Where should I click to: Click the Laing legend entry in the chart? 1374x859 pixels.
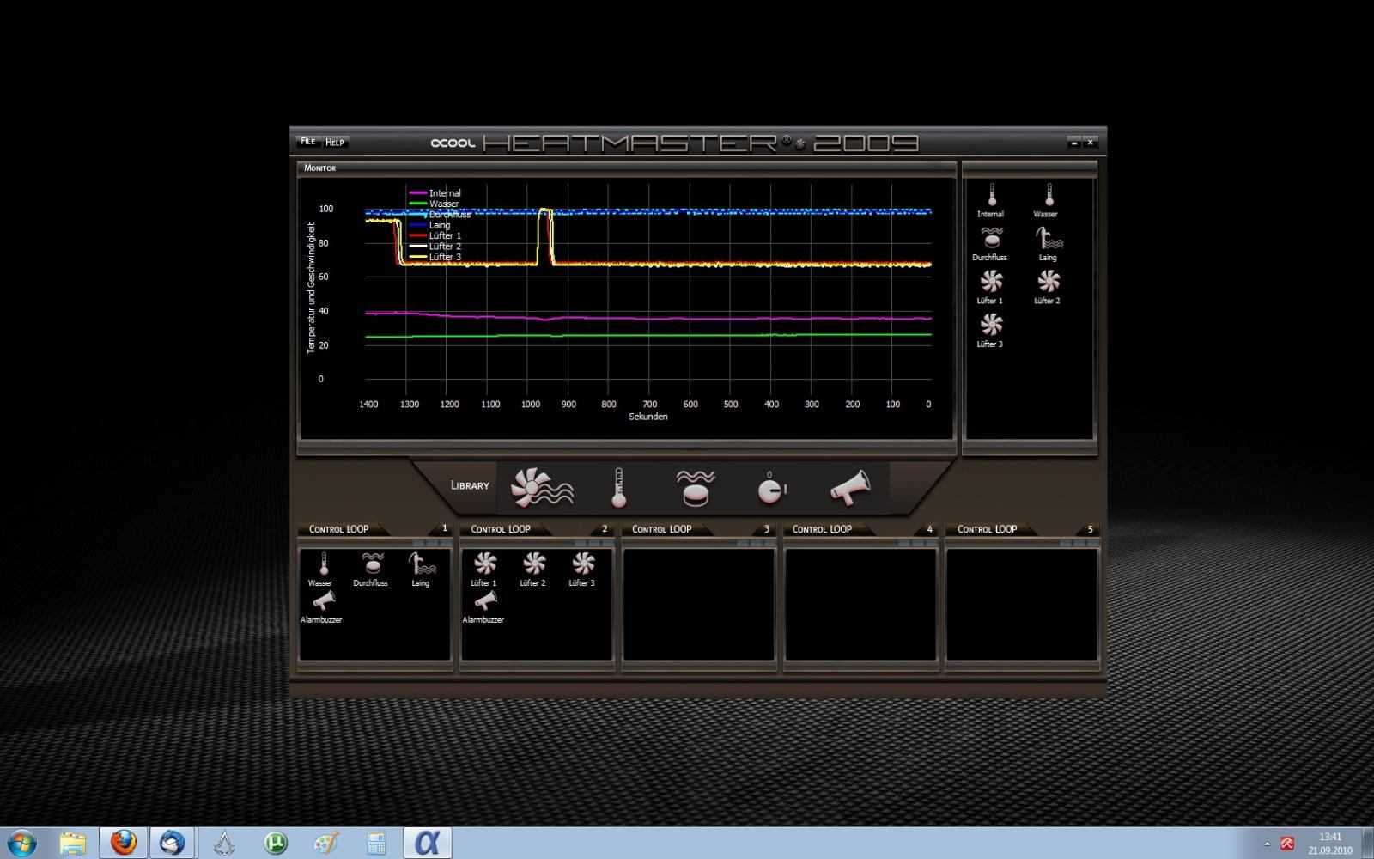point(430,225)
